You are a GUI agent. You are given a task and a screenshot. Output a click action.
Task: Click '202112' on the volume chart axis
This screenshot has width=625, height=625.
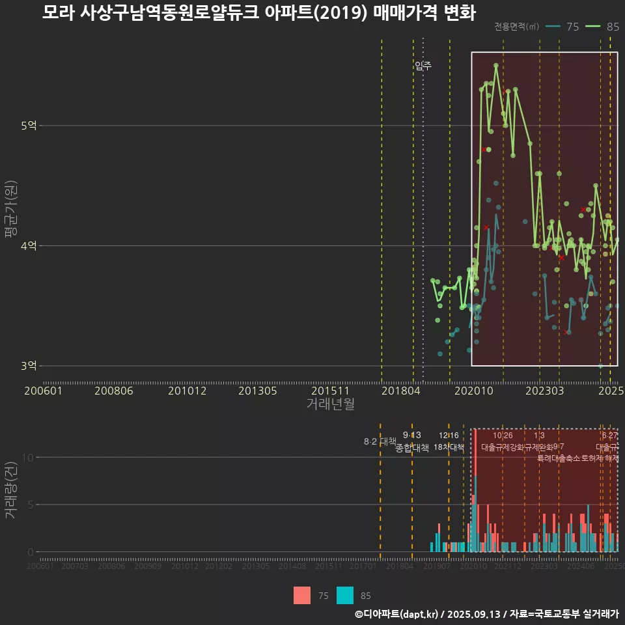[507, 566]
